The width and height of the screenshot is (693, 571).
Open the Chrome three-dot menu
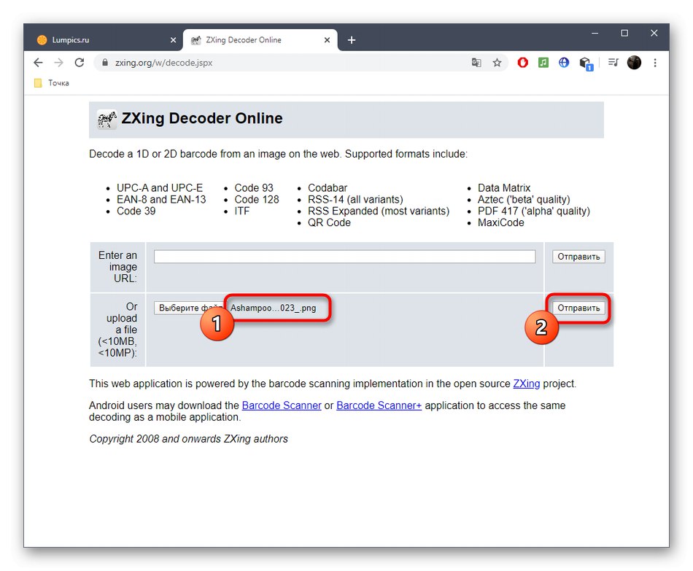tap(655, 63)
